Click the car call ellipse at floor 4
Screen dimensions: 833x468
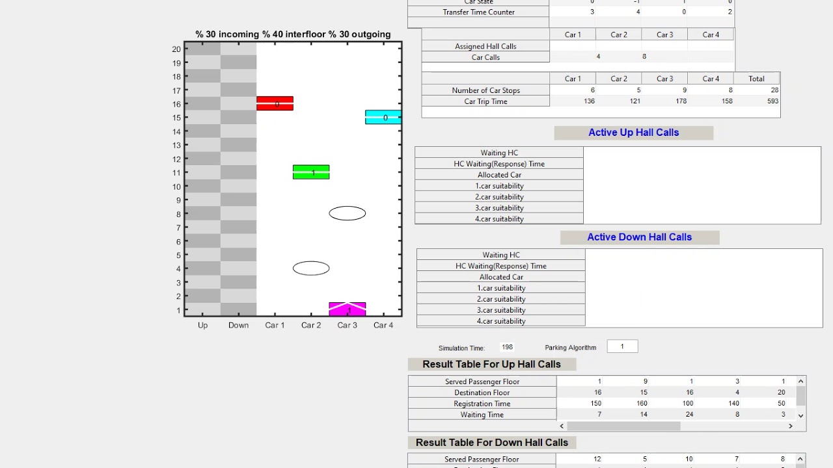311,268
